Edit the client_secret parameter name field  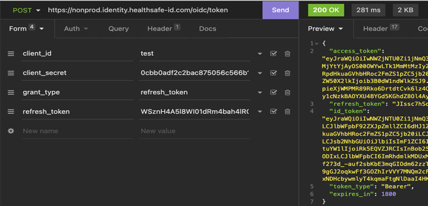[x=77, y=73]
